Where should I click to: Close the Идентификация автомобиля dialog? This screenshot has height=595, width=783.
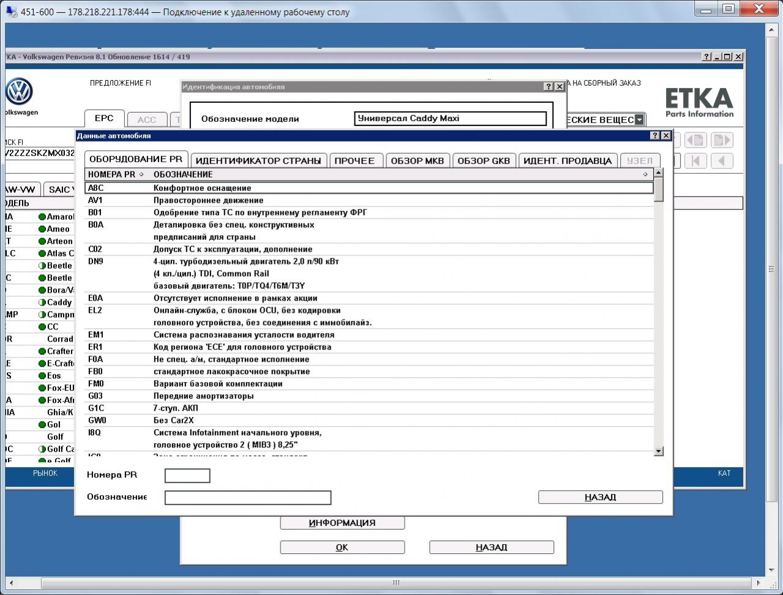560,87
